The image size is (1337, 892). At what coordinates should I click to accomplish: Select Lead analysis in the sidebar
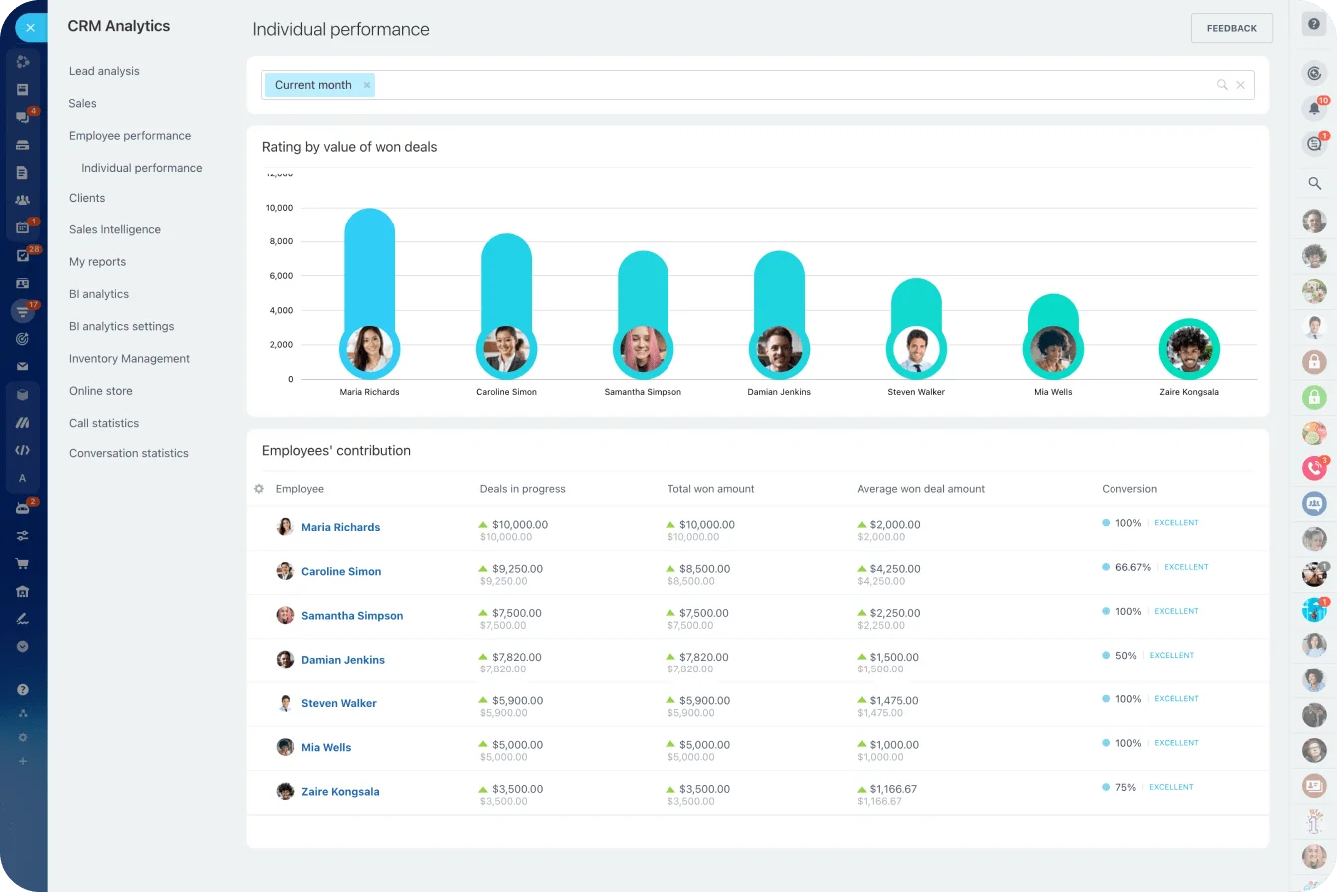104,71
